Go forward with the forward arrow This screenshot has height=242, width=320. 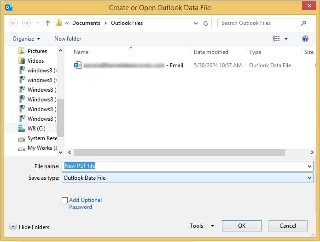click(26, 23)
